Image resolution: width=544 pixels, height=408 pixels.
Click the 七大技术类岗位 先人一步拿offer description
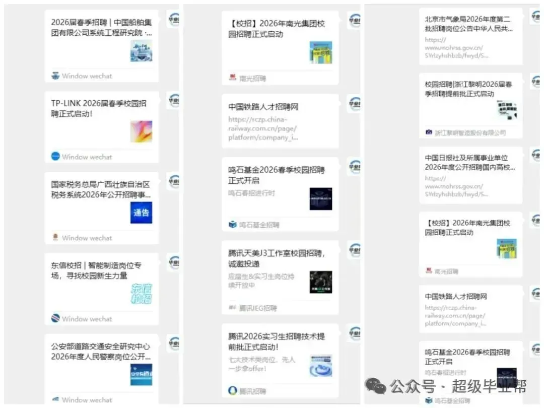pos(261,364)
